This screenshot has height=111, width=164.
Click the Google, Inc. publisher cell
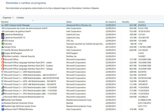pos(71,47)
